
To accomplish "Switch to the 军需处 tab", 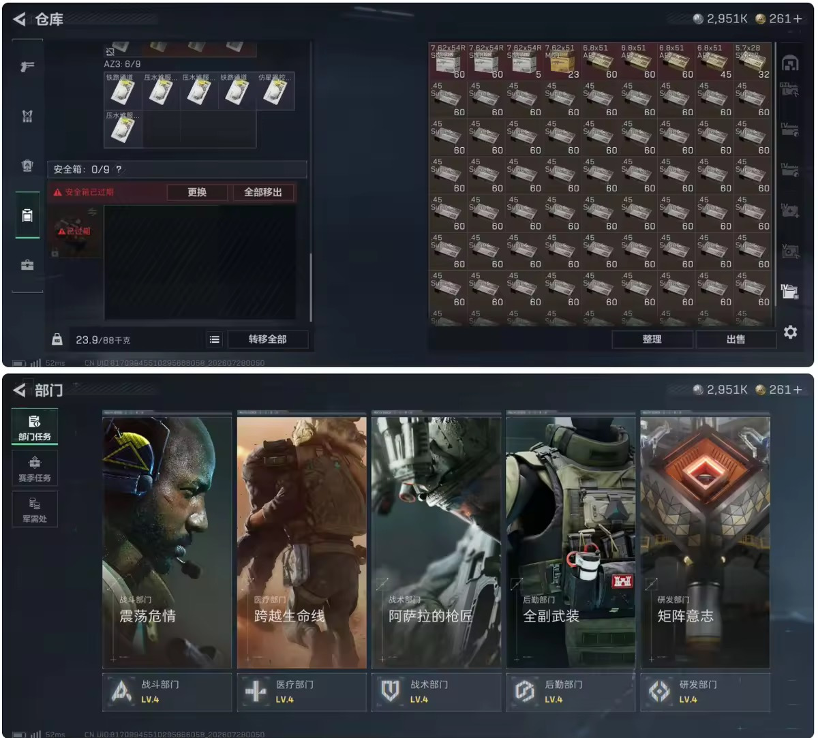I will 35,509.
